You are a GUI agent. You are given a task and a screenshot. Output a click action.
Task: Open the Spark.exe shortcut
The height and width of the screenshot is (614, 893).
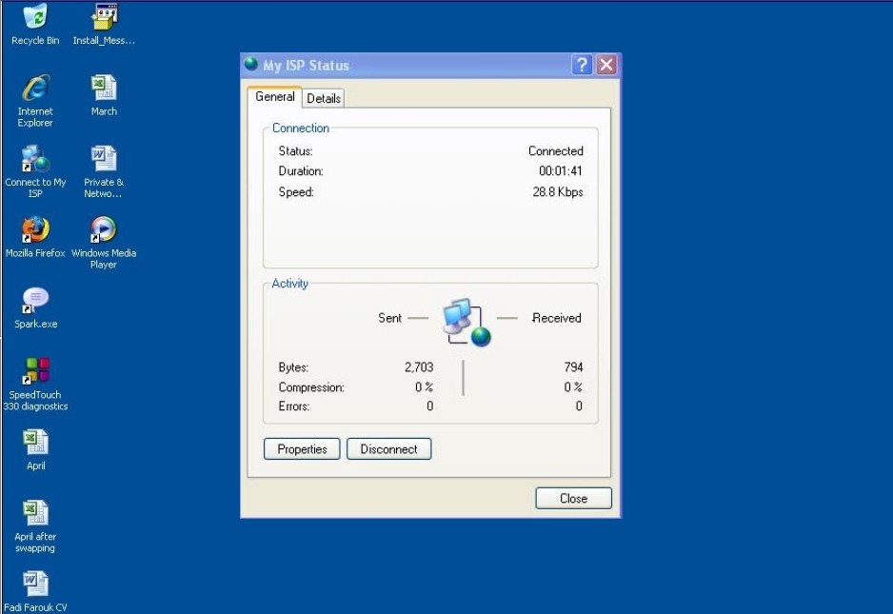(x=35, y=301)
